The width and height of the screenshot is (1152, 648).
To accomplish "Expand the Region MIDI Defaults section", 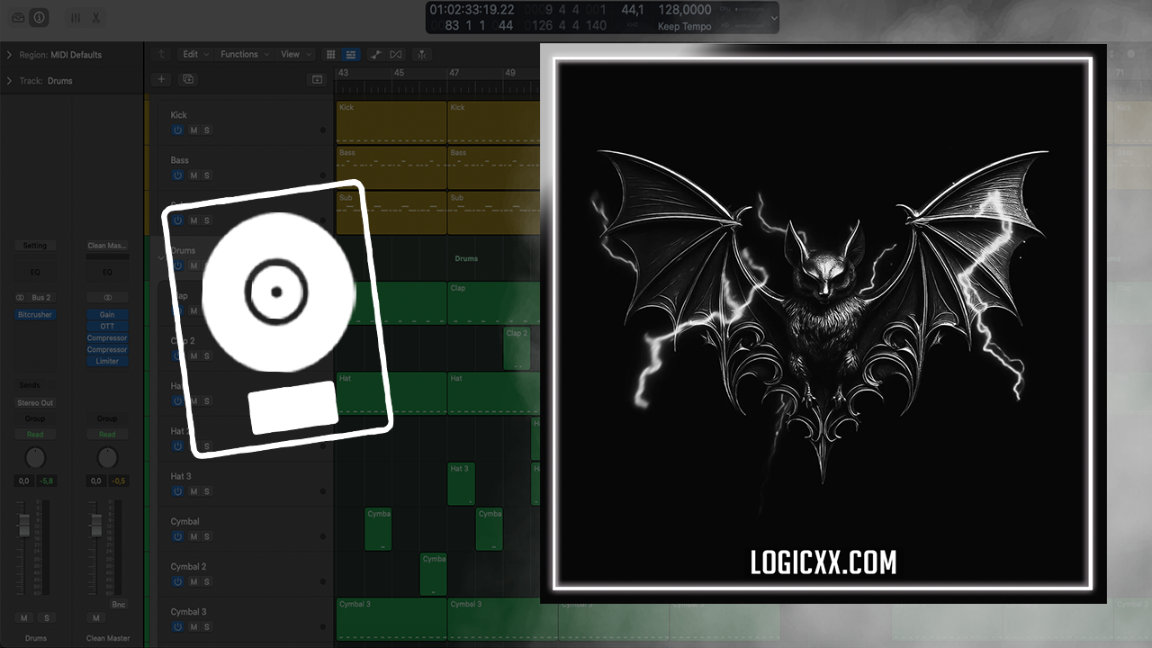I will click(9, 55).
